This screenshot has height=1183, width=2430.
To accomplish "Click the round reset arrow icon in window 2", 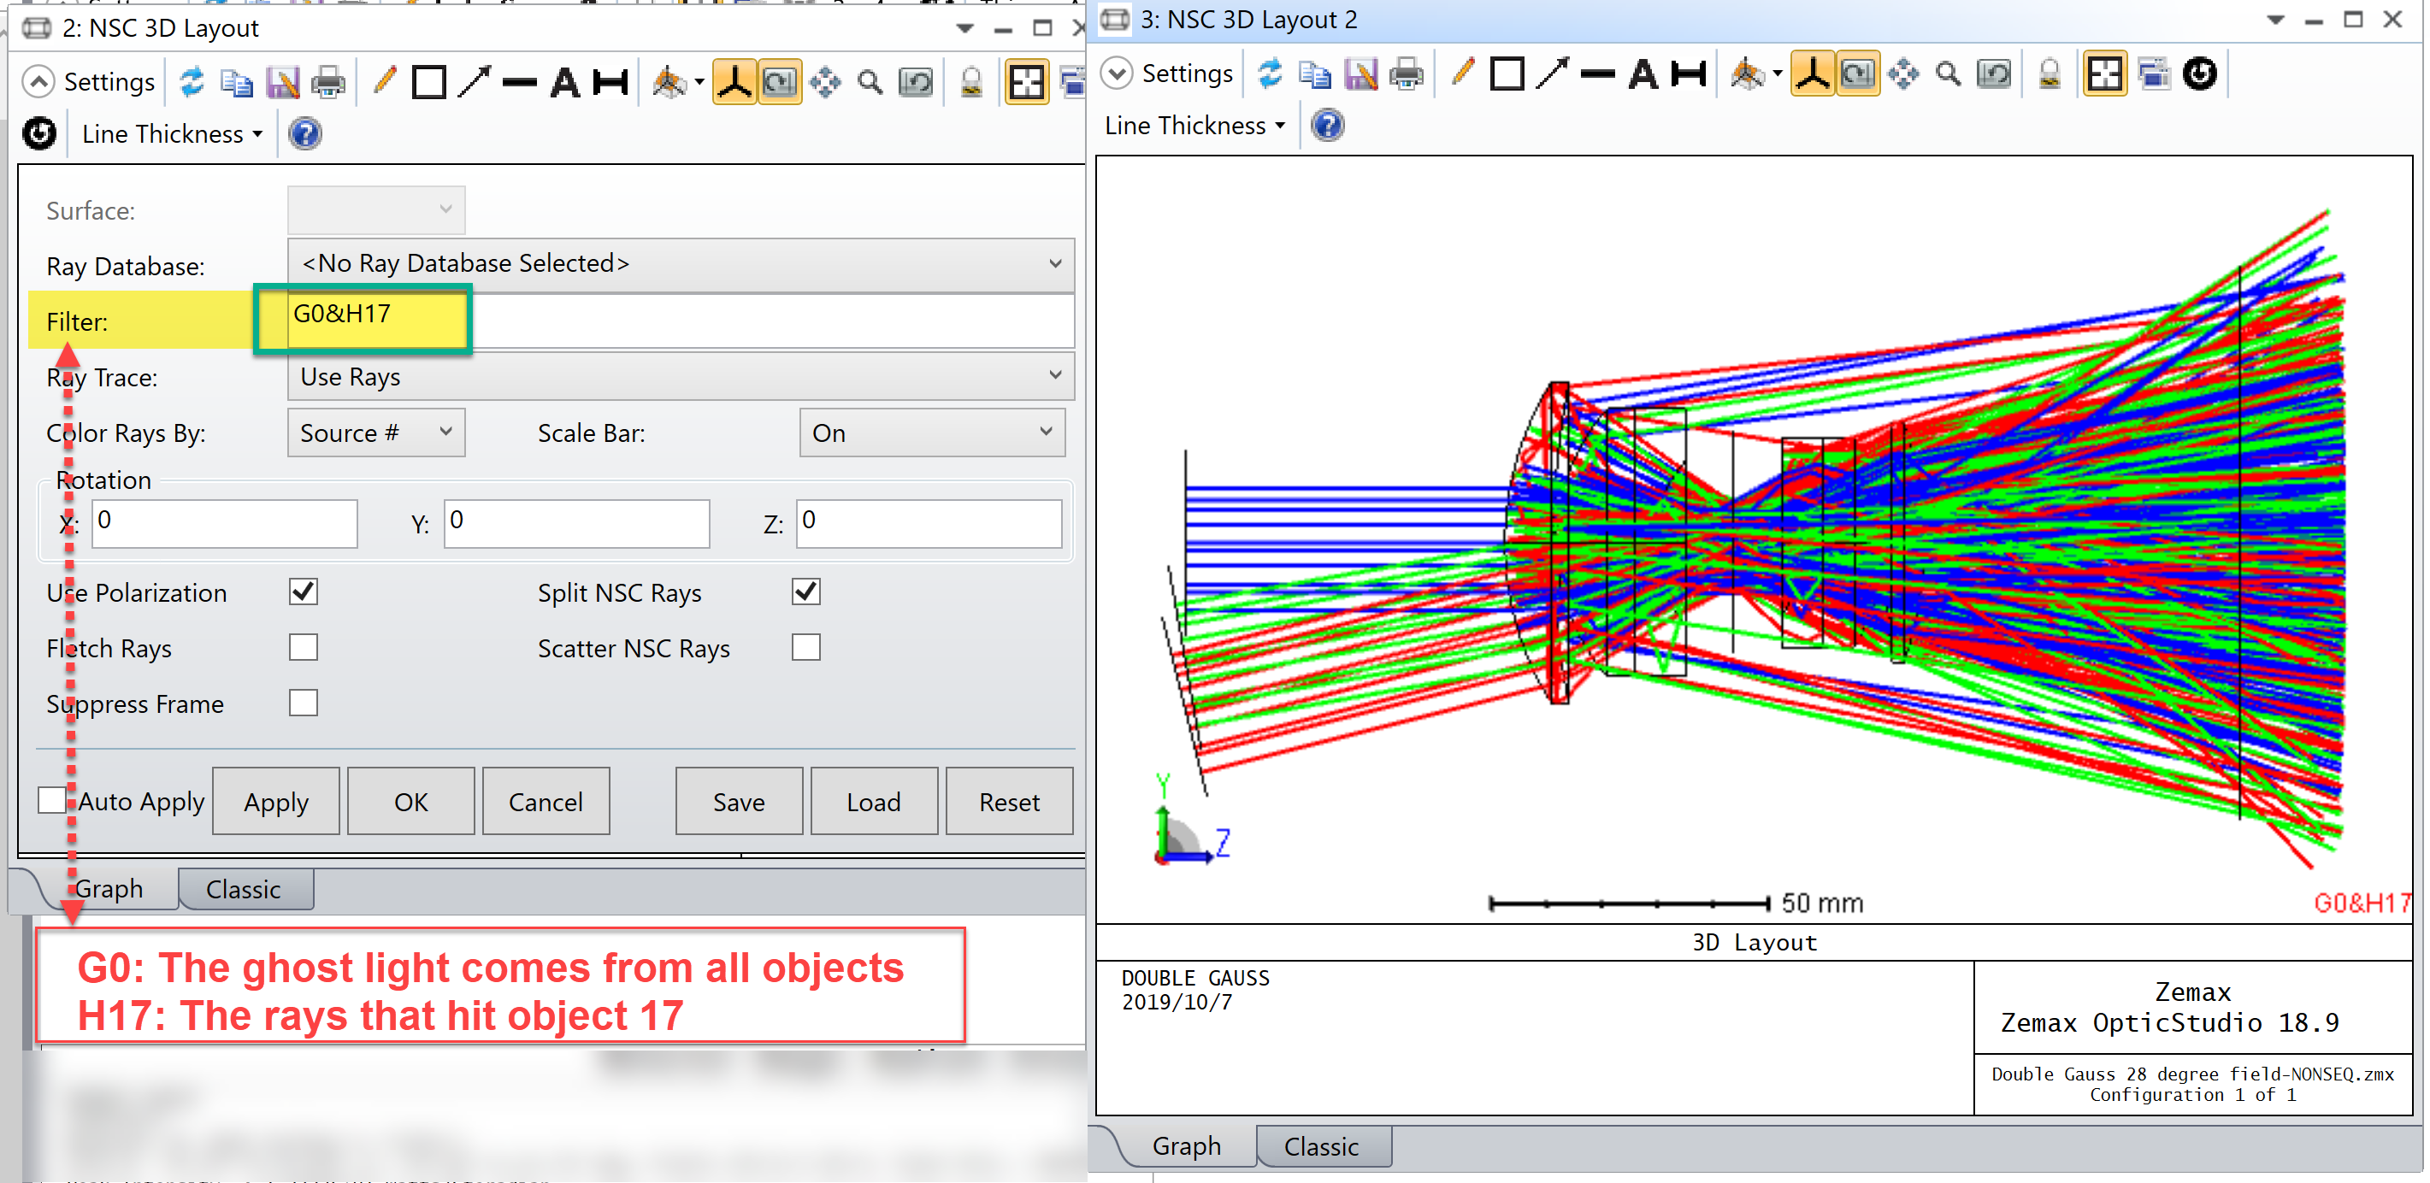I will (39, 134).
